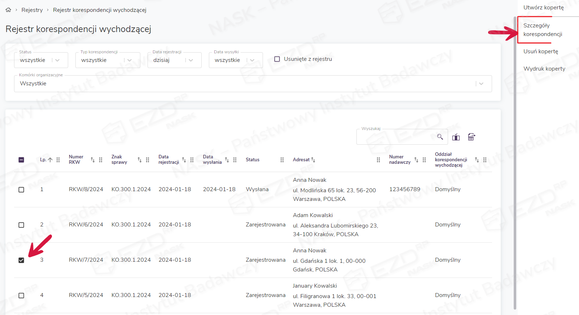This screenshot has height=315, width=579.
Task: Select row 1 RKW/8/2024 checkbox
Action: tap(21, 190)
